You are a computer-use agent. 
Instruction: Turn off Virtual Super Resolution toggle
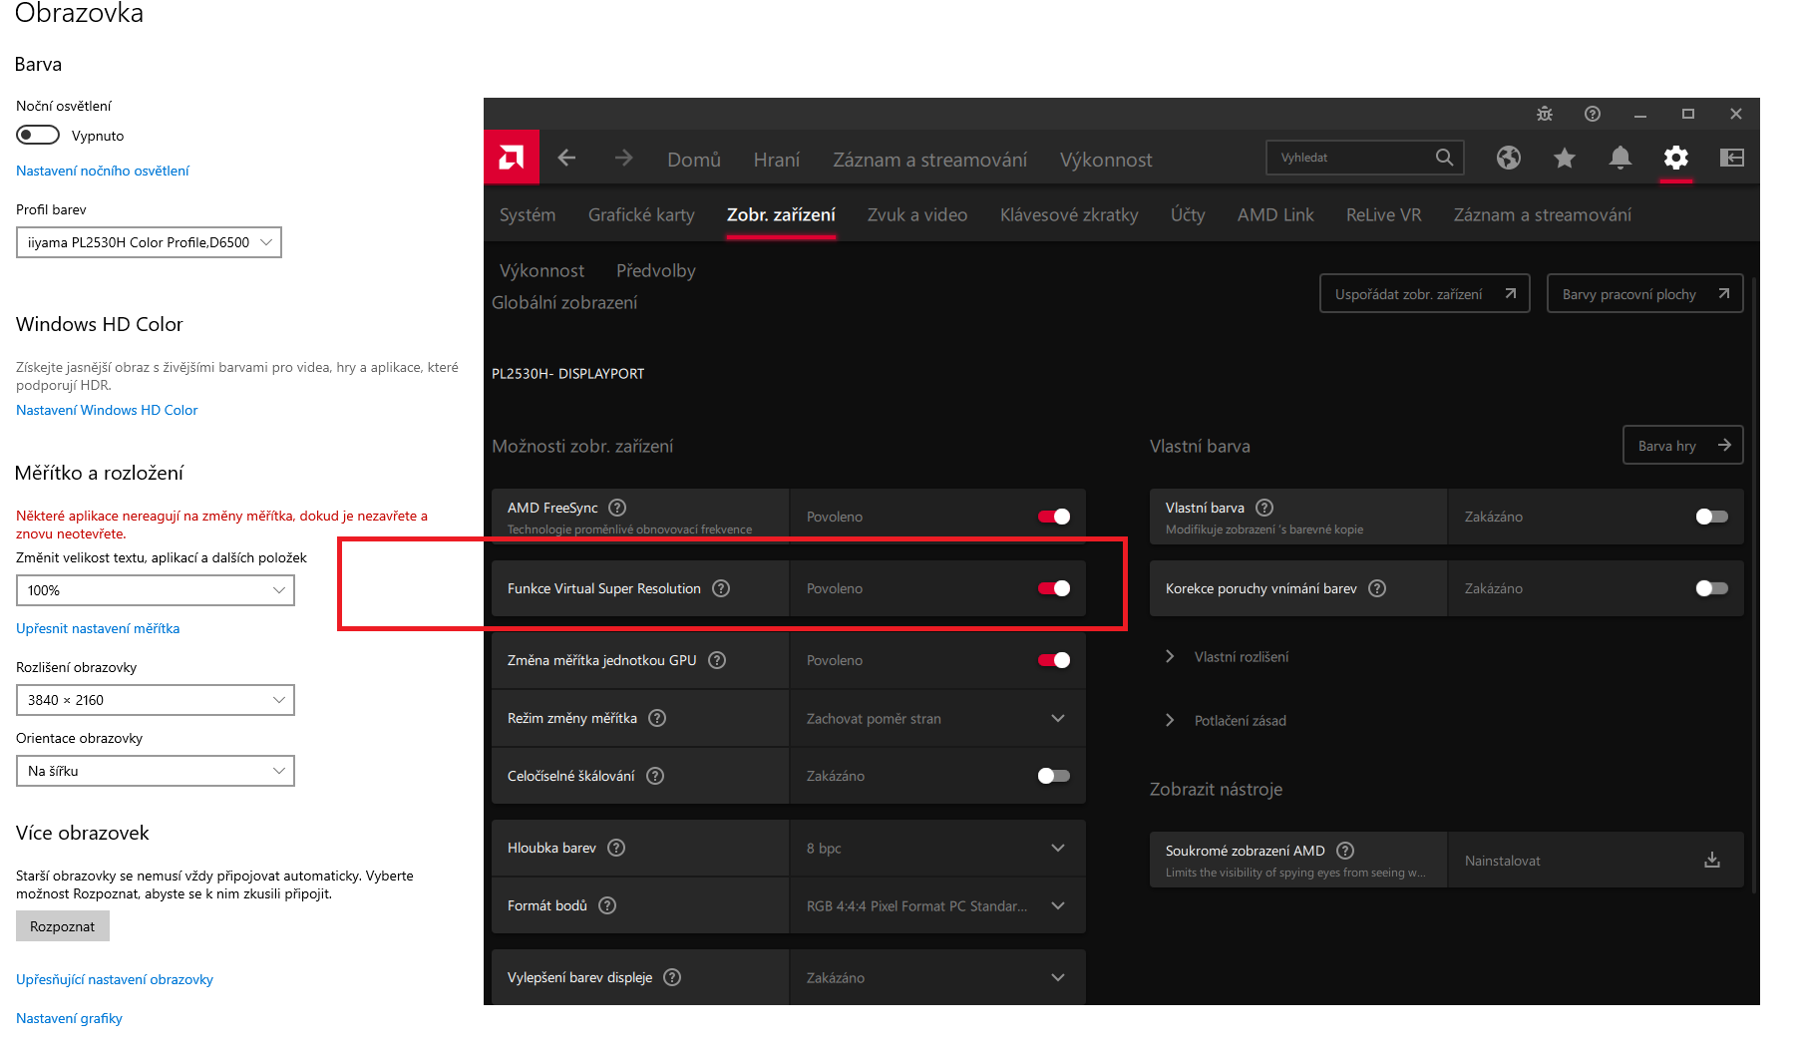click(x=1054, y=588)
